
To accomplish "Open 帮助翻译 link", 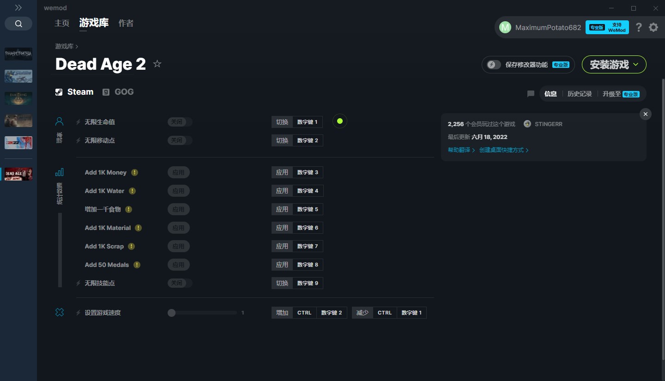I will (461, 150).
